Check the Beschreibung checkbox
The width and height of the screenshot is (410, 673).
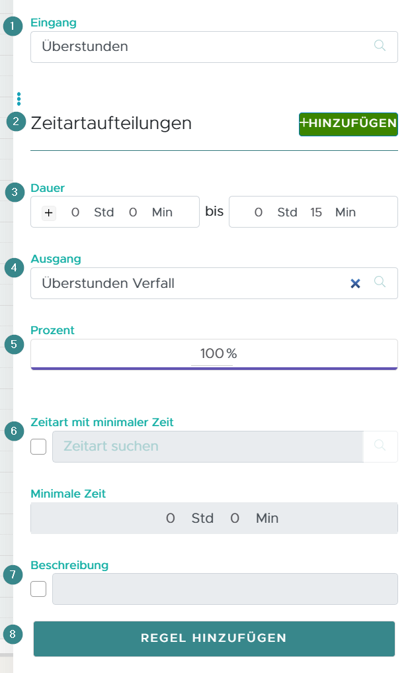click(x=38, y=589)
